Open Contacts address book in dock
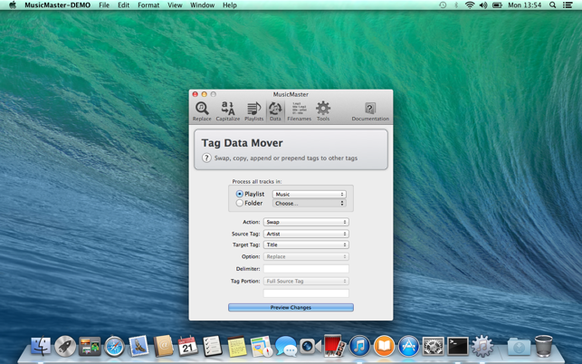The width and height of the screenshot is (582, 364). (163, 346)
